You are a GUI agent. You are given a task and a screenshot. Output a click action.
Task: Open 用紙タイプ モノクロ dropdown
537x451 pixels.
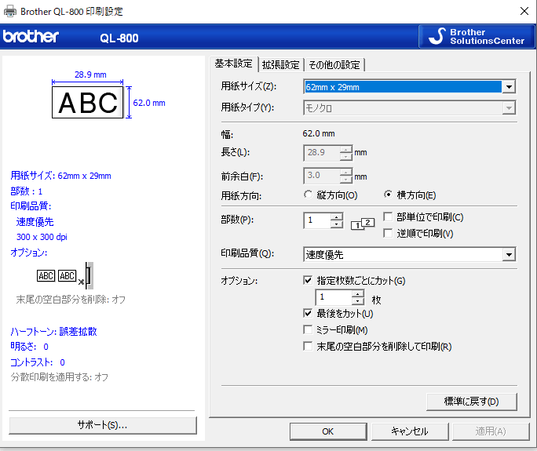(x=409, y=108)
